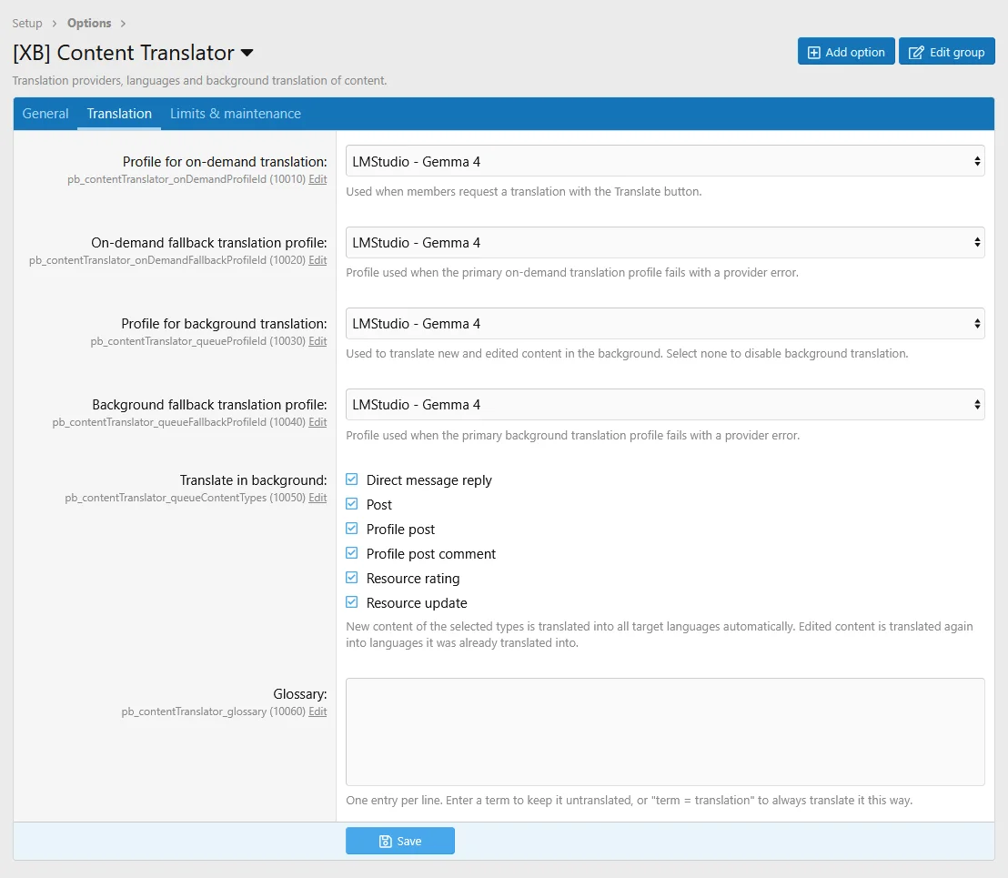Toggle the Profile post comment checkbox
The image size is (1008, 878).
coord(352,553)
